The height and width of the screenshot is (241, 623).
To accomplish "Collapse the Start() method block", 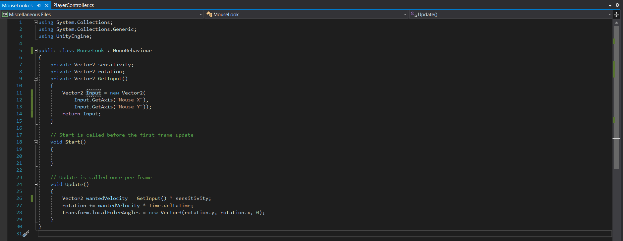I will pyautogui.click(x=35, y=142).
